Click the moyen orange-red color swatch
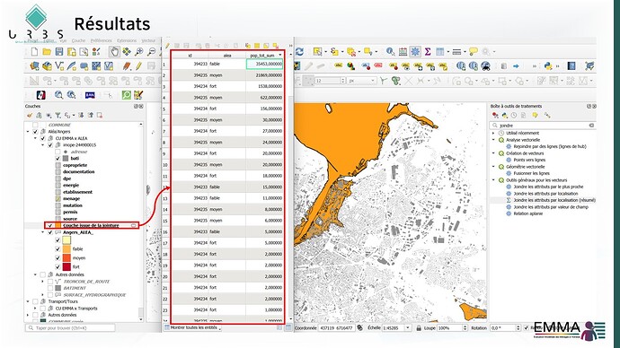This screenshot has height=348, width=620. pos(66,258)
